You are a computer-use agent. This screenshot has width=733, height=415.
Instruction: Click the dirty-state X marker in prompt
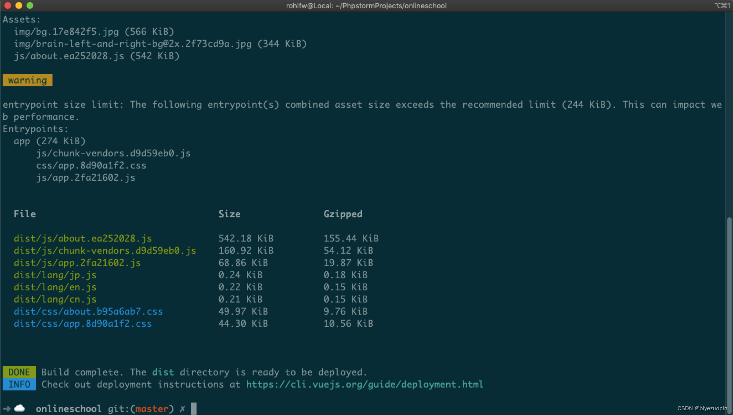click(182, 409)
